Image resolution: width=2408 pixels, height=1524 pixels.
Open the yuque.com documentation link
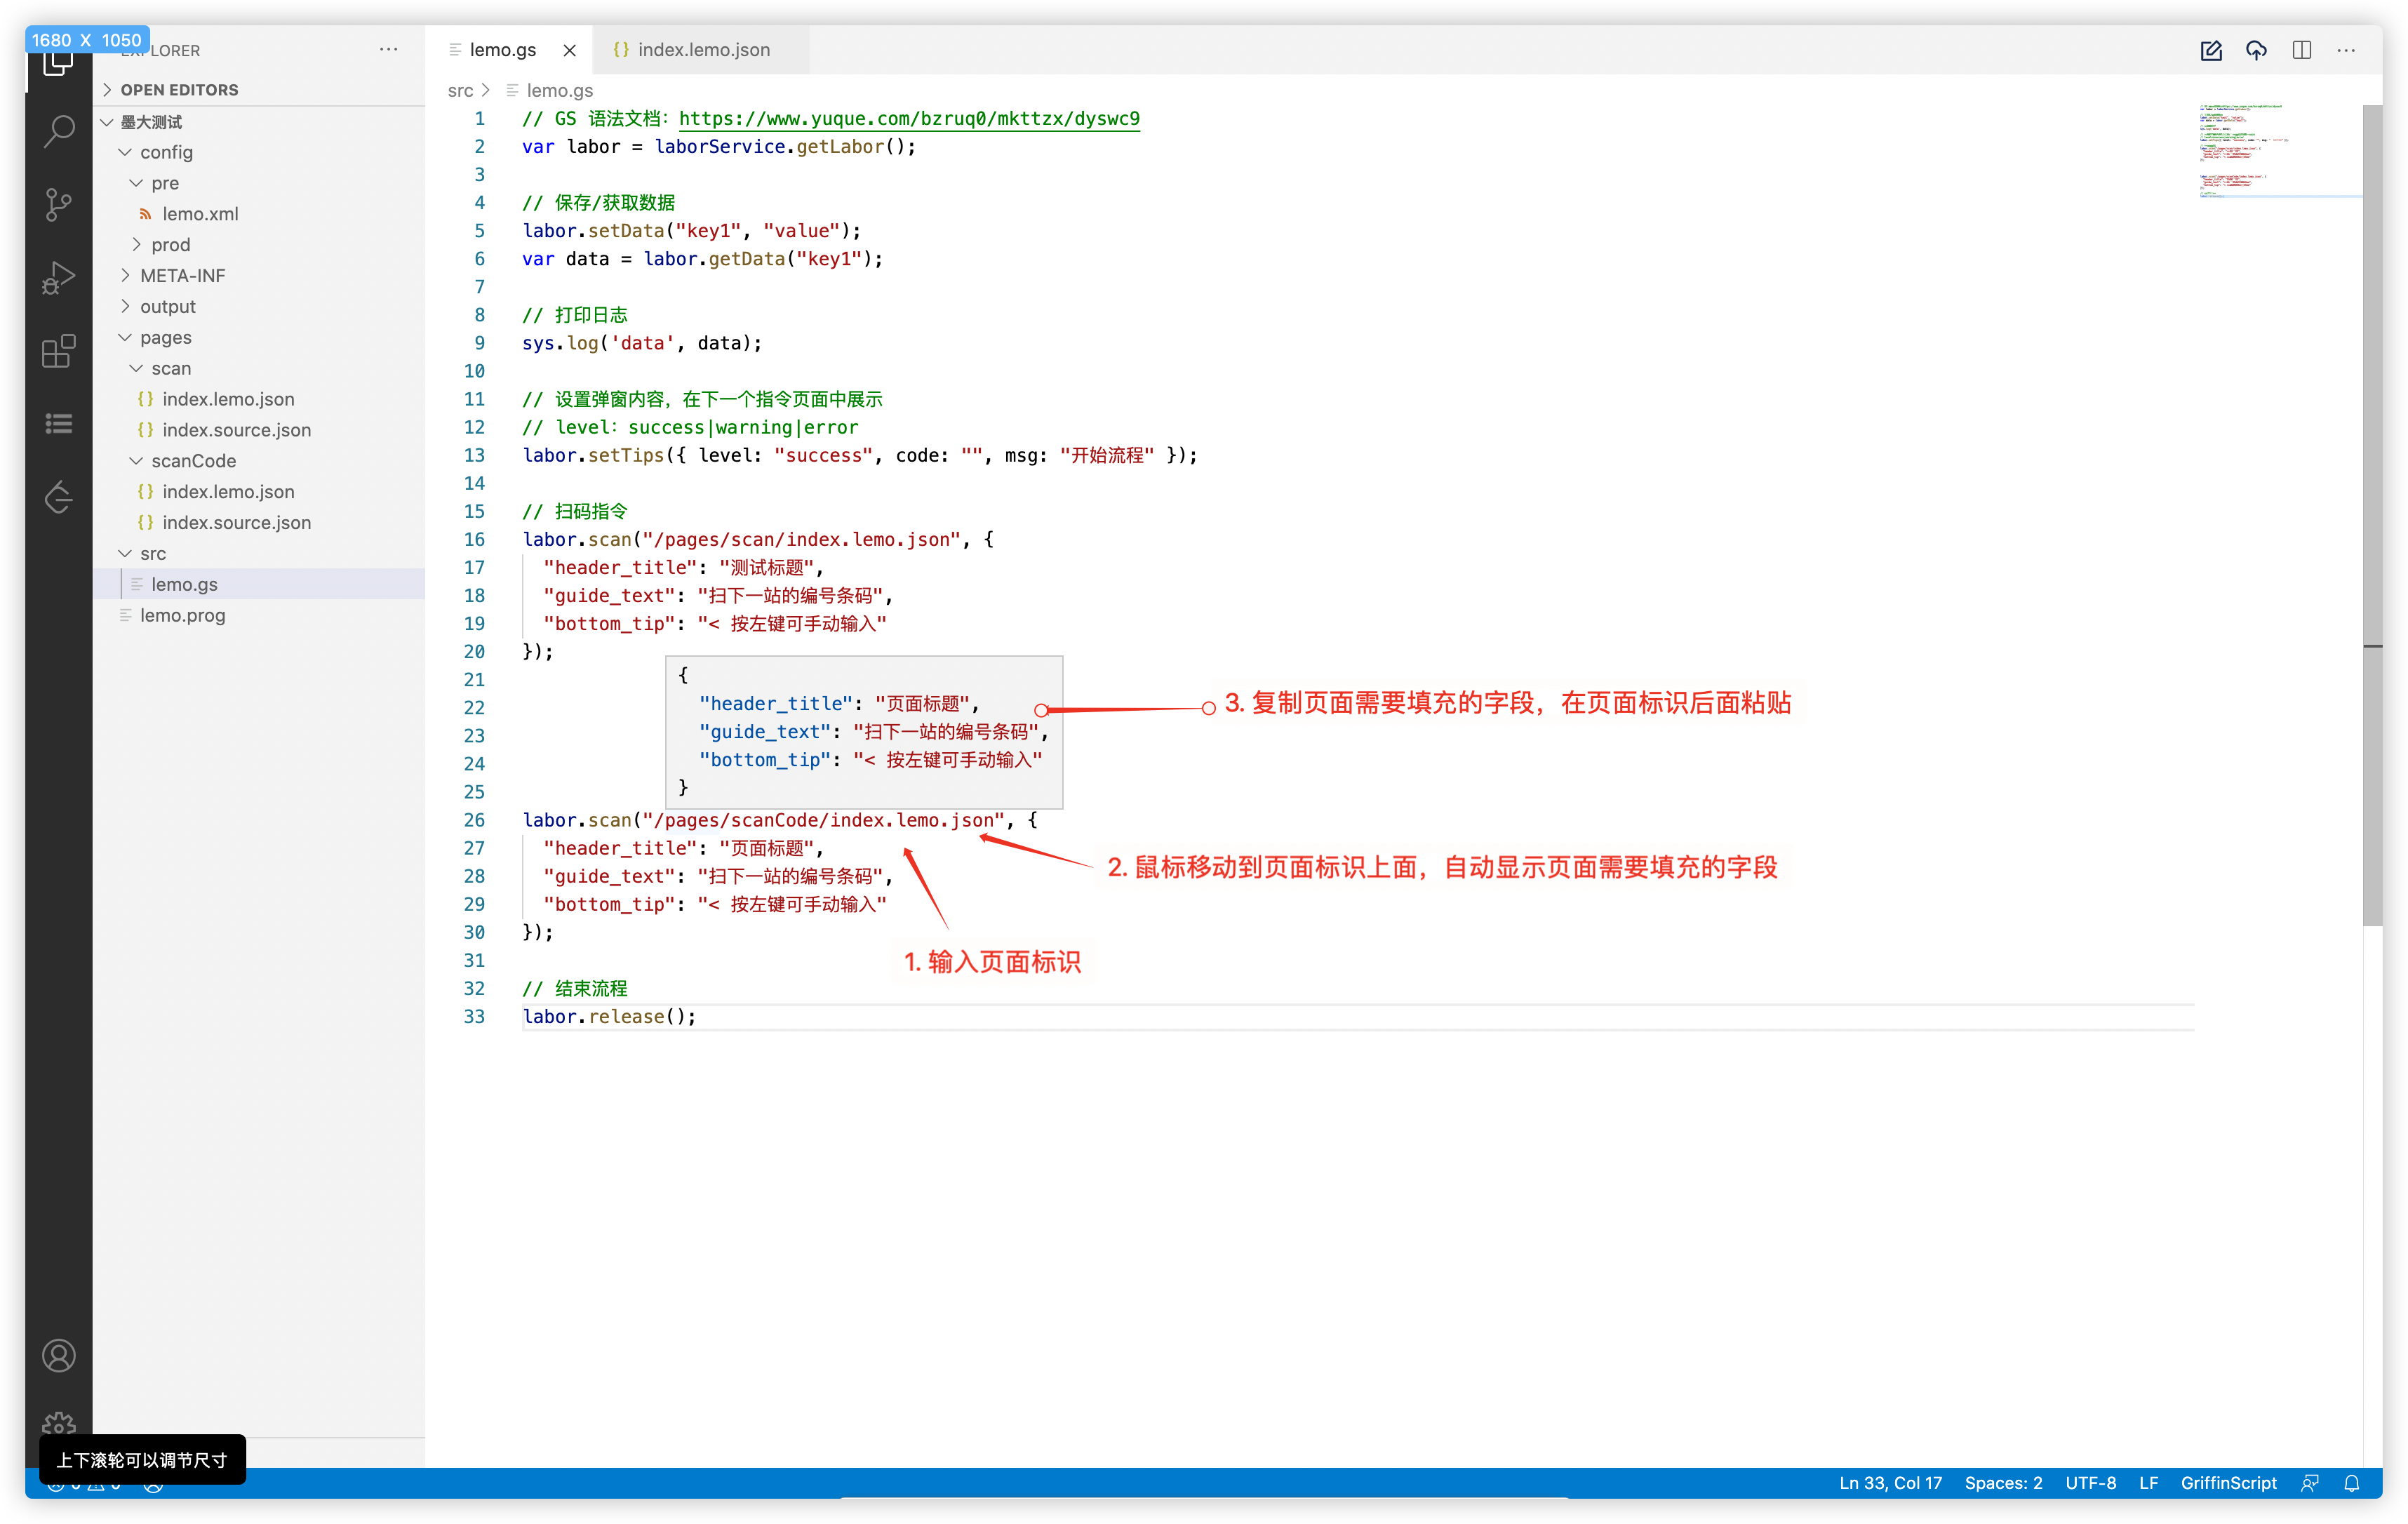click(908, 119)
